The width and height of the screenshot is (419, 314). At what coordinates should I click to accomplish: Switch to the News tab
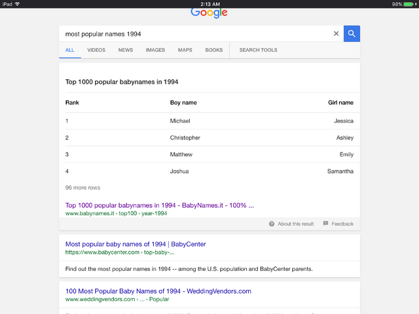126,50
